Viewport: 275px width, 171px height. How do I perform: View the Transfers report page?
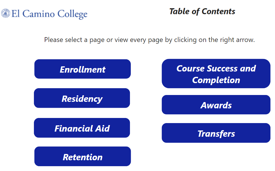click(x=216, y=133)
